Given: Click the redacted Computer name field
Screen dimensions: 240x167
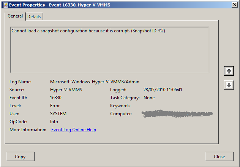Looking at the screenshot, I should point(177,114).
